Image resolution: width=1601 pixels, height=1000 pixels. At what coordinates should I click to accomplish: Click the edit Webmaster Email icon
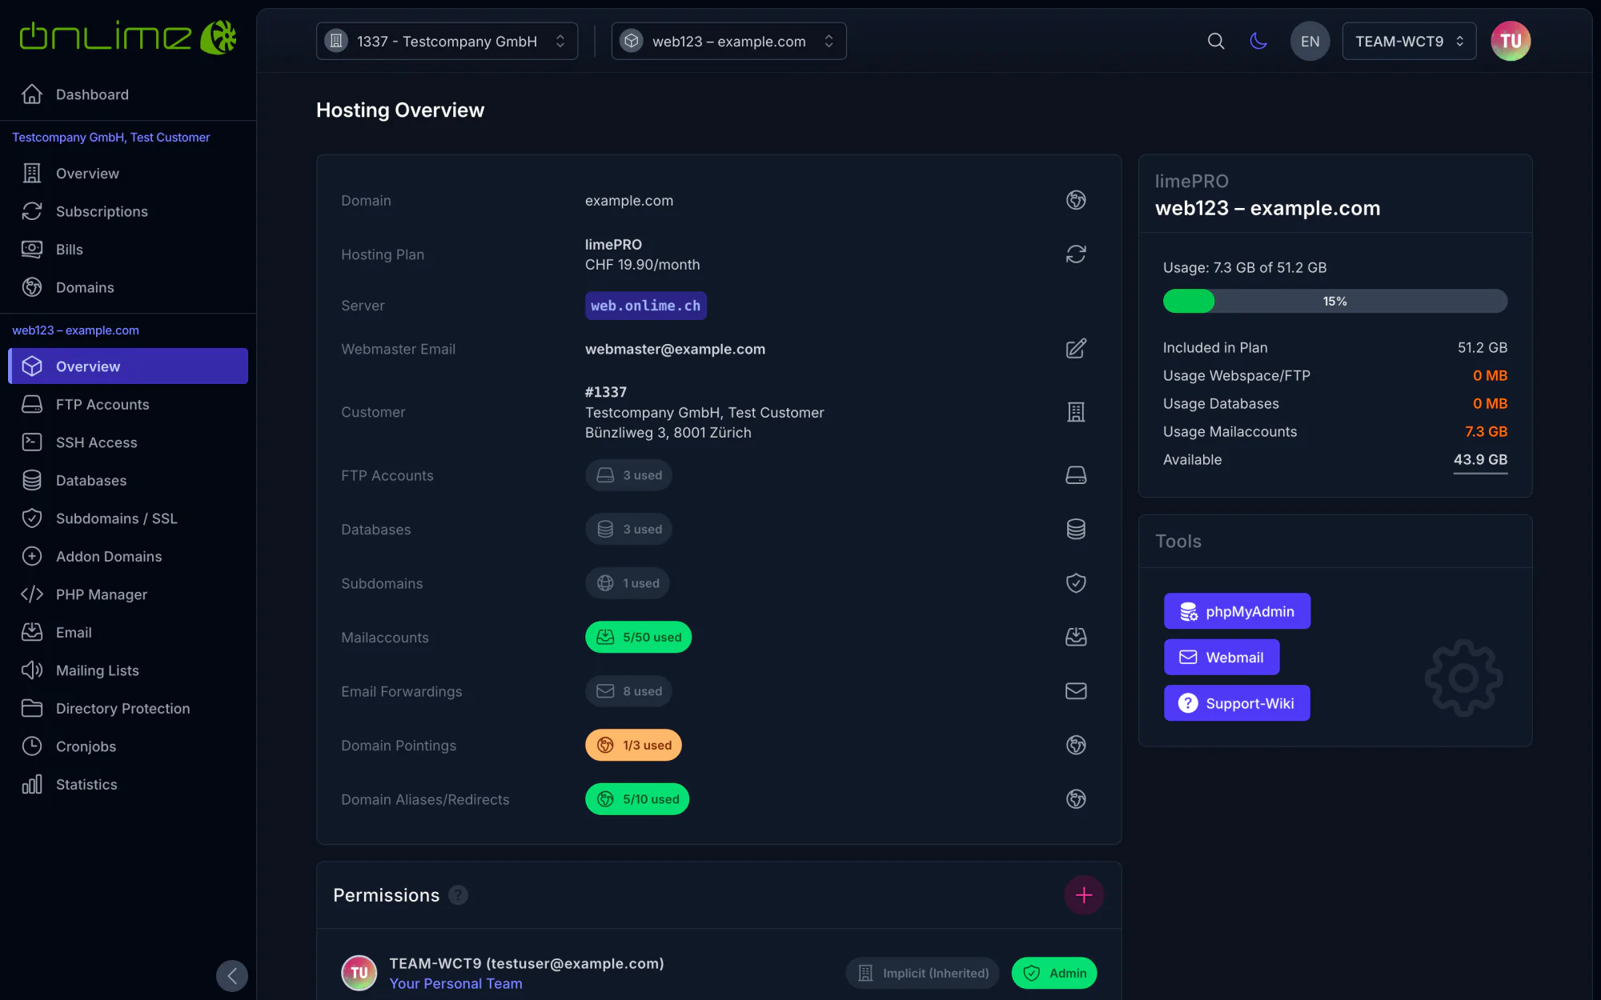point(1076,349)
